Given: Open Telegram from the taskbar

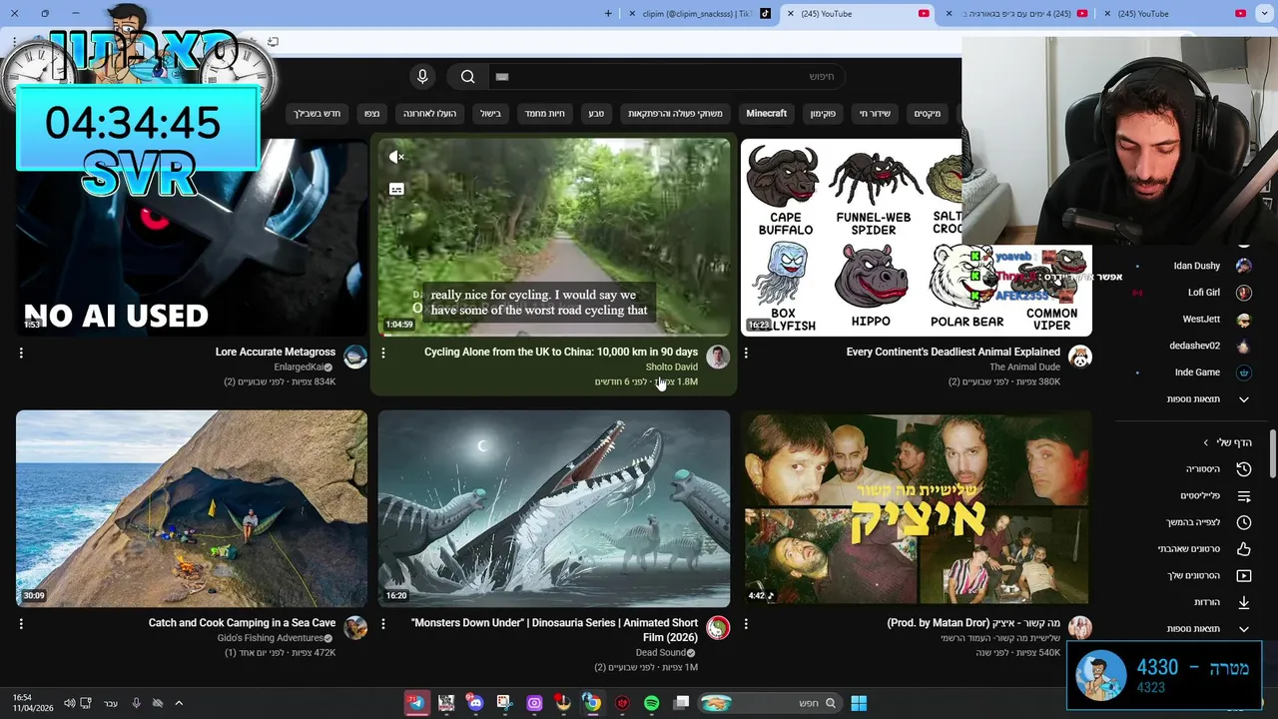Looking at the screenshot, I should pyautogui.click(x=416, y=703).
